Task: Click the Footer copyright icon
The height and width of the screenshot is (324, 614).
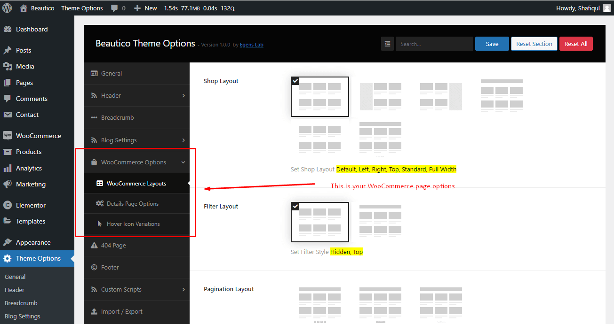Action: (93, 267)
